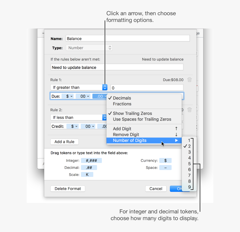Image resolution: width=240 pixels, height=232 pixels.
Task: Toggle the Decimals option
Action: pyautogui.click(x=122, y=98)
